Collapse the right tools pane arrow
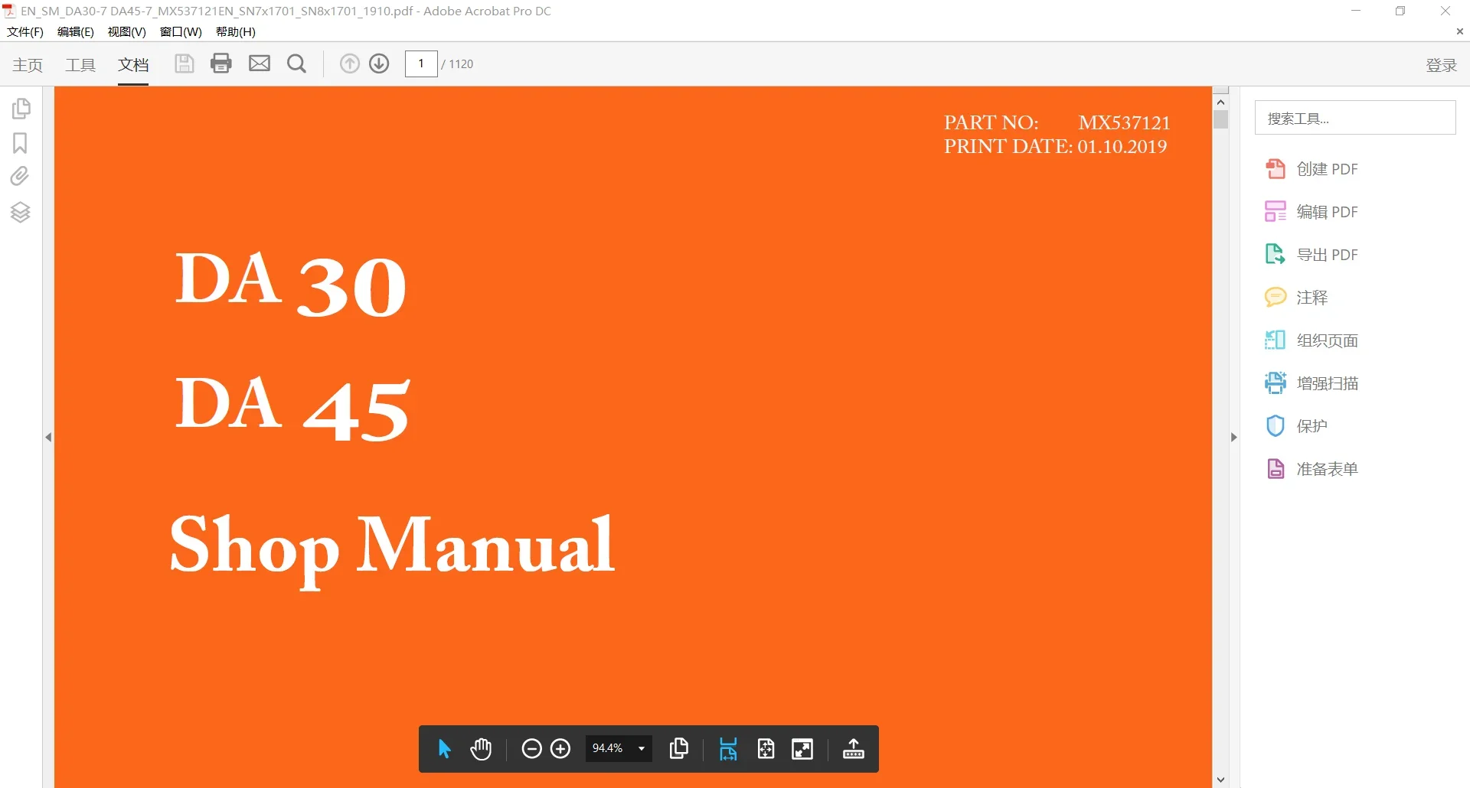This screenshot has height=788, width=1470. [x=1233, y=438]
